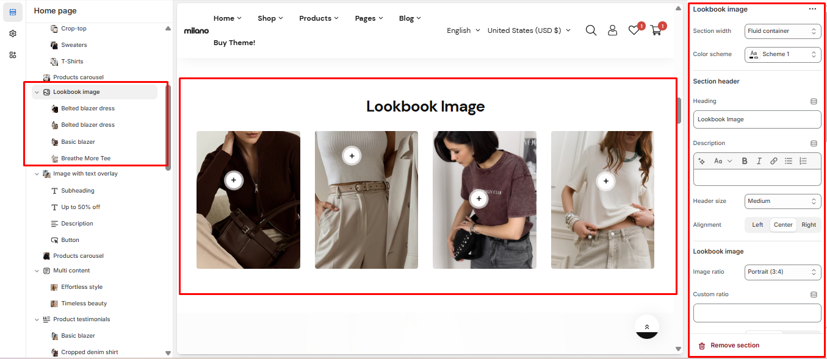Click the Buy Theme! link
Image resolution: width=827 pixels, height=359 pixels.
pos(234,43)
